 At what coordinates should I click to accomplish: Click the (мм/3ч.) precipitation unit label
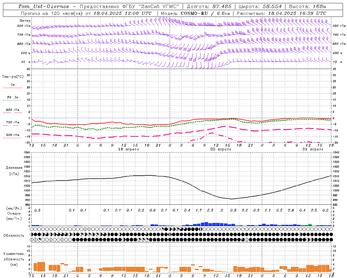click(x=14, y=208)
